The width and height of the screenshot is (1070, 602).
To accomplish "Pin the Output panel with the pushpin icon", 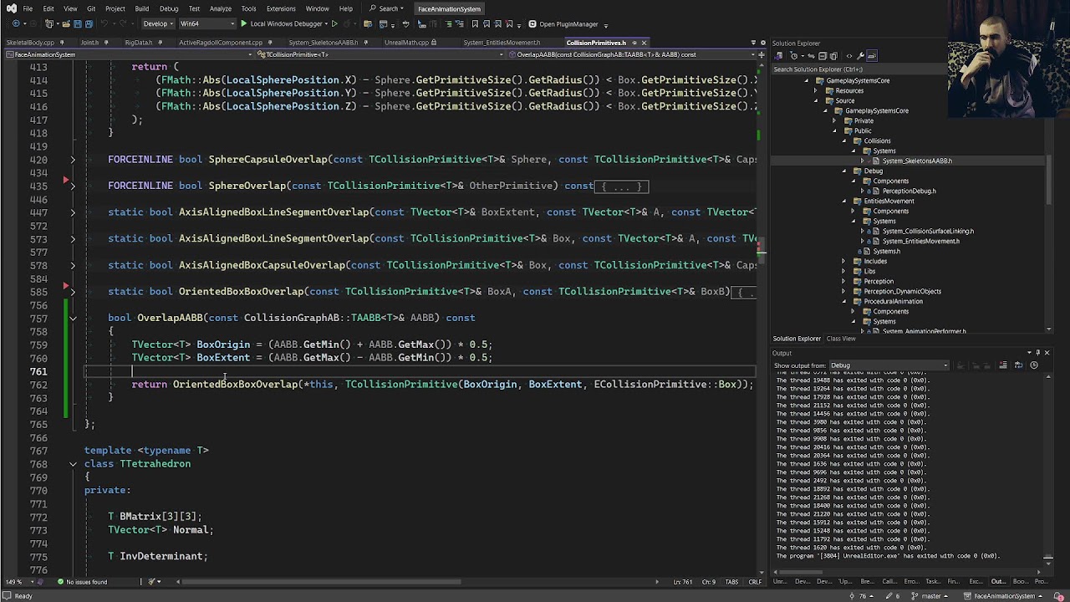I will 1037,353.
